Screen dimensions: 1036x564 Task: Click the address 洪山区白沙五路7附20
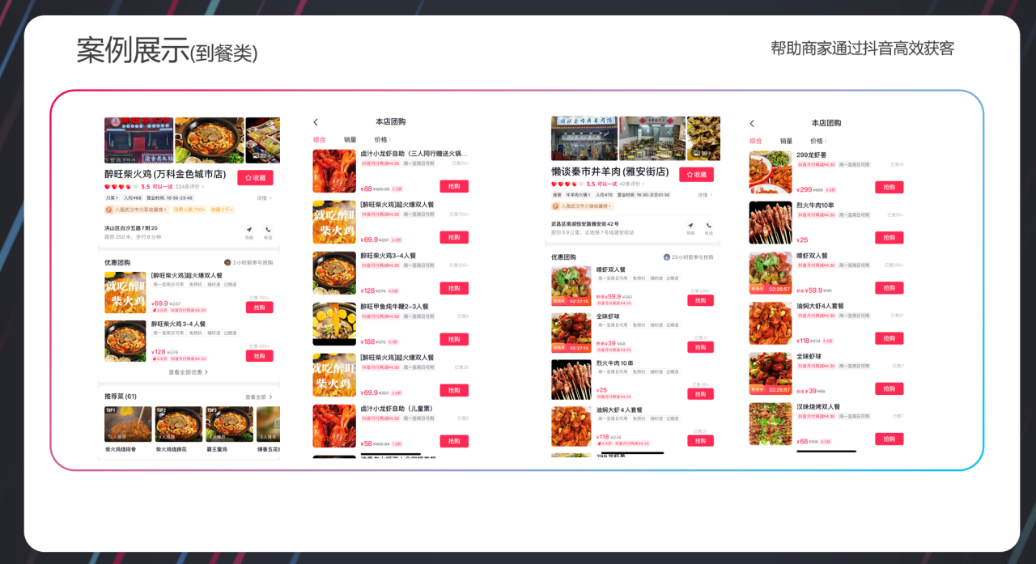click(131, 228)
